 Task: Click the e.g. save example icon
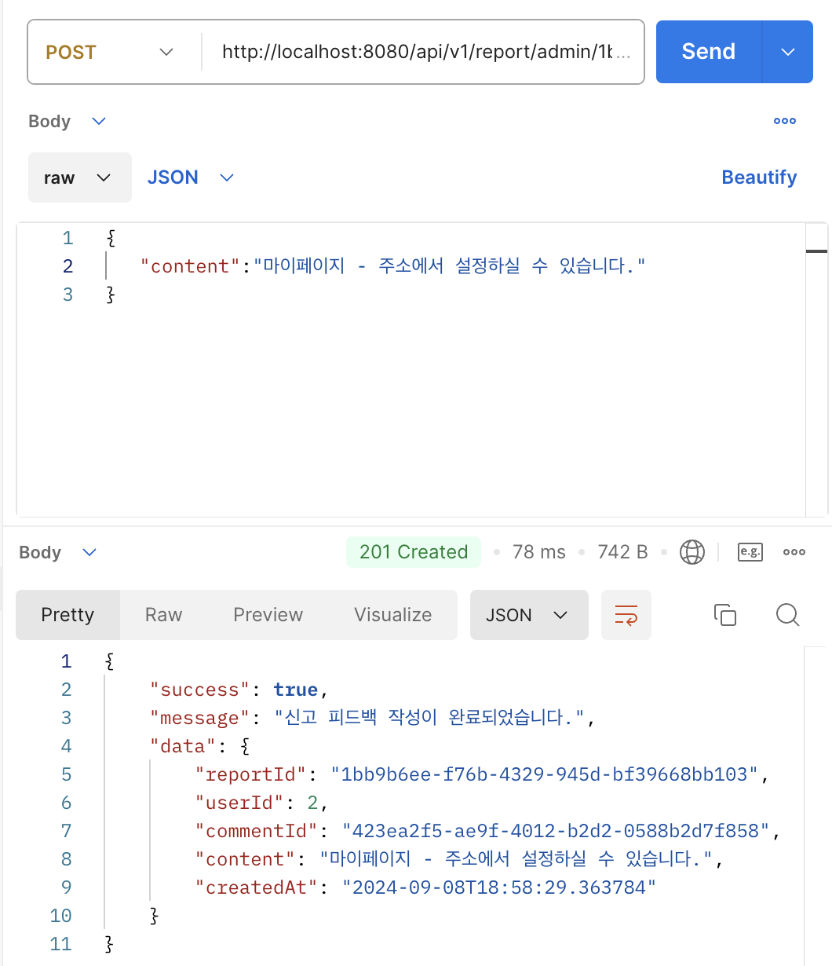point(750,552)
